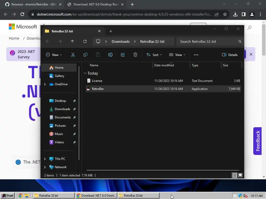Sort by the Name column header
266x199 pixels.
click(x=94, y=65)
